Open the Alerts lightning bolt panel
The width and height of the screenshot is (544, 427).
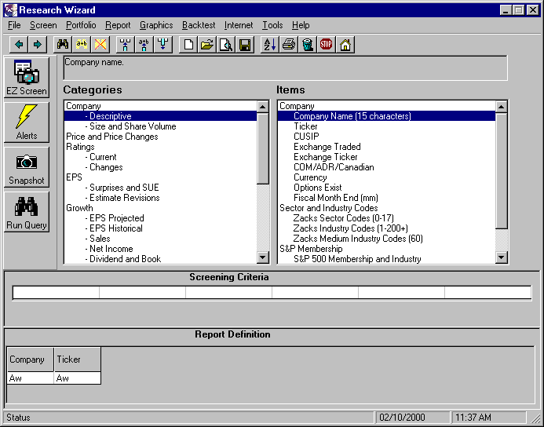point(27,122)
